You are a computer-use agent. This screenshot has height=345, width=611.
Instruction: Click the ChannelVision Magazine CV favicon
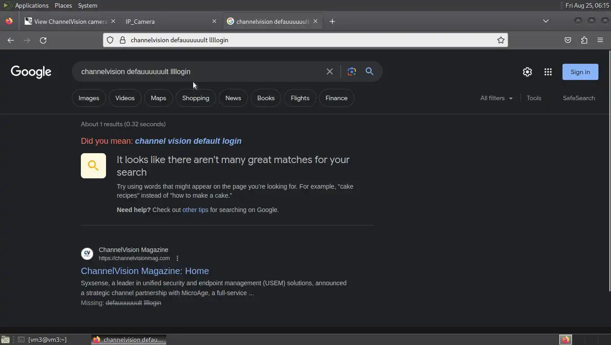[87, 254]
